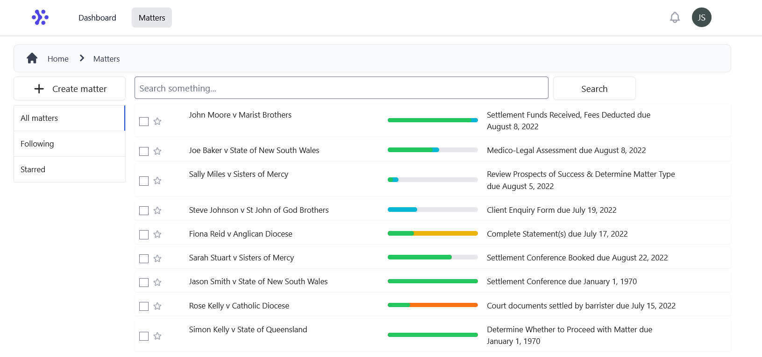Image resolution: width=762 pixels, height=357 pixels.
Task: Switch to the Dashboard tab
Action: pos(97,18)
